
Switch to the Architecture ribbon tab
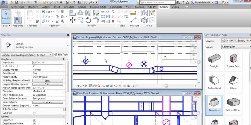point(18,7)
